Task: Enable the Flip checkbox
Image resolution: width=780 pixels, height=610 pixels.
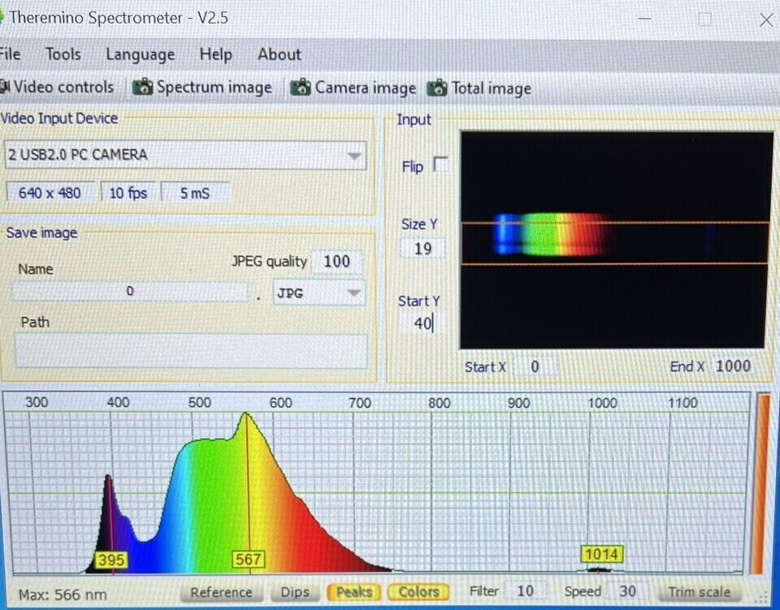Action: (x=440, y=166)
